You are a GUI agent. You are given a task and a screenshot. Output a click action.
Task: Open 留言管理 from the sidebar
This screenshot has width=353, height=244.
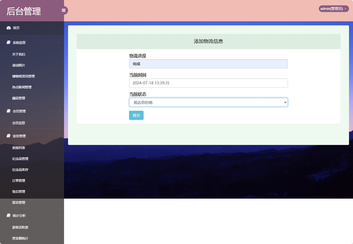tap(19, 202)
